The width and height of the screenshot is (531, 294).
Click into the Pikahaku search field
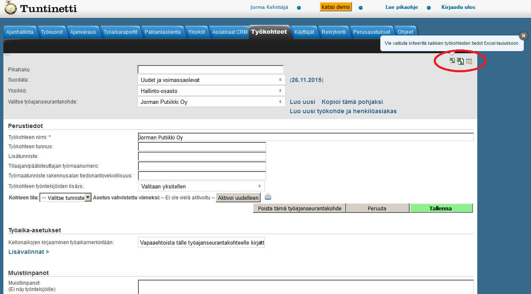tap(210, 70)
